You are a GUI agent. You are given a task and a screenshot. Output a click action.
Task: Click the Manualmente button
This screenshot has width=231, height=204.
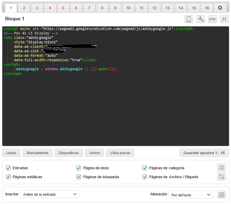click(37, 153)
